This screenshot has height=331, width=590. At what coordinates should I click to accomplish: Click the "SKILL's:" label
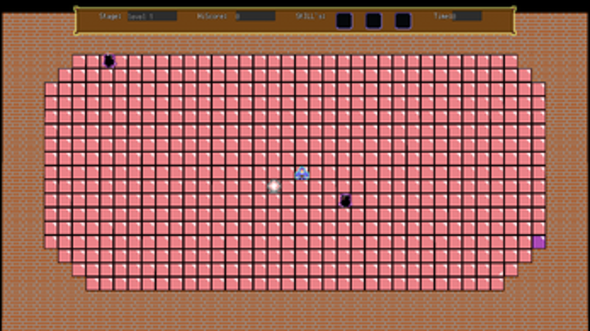pos(311,16)
